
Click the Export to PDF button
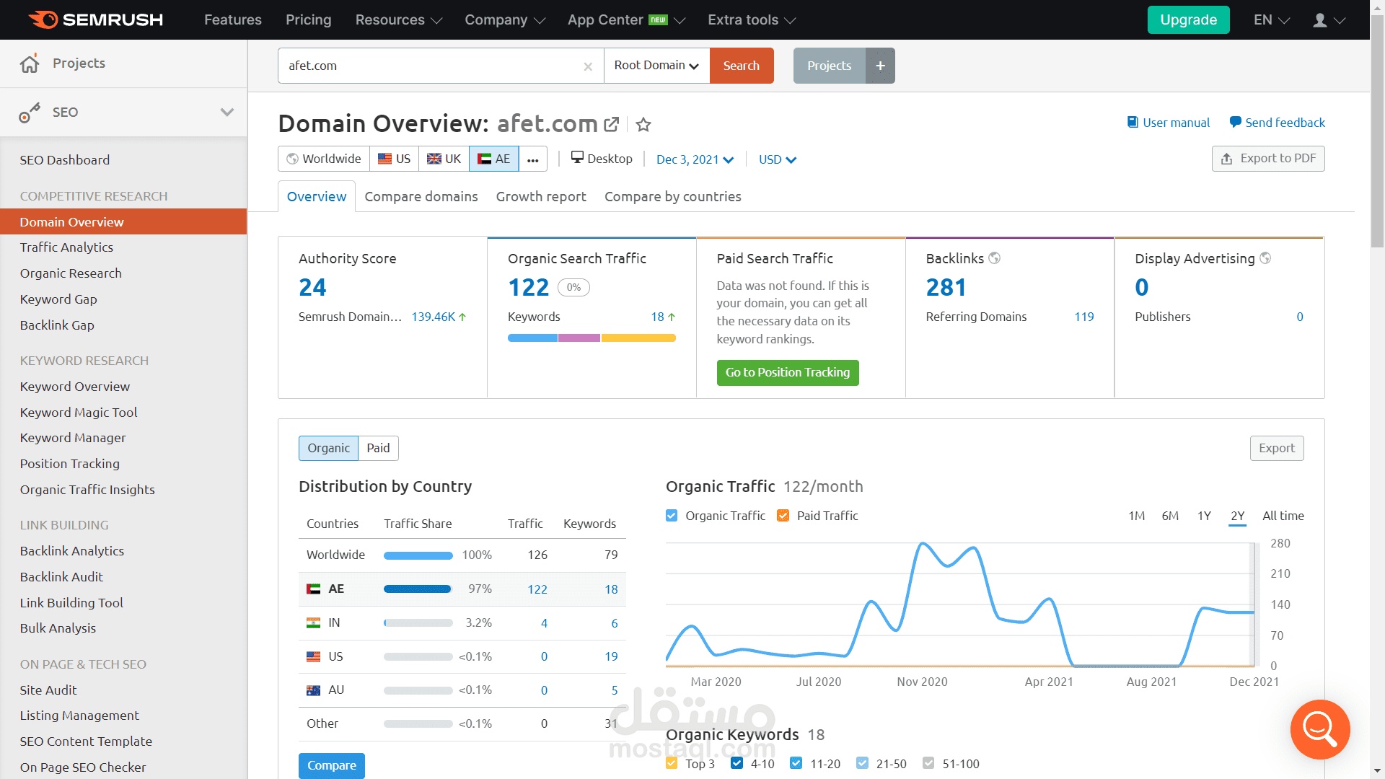[x=1267, y=159]
